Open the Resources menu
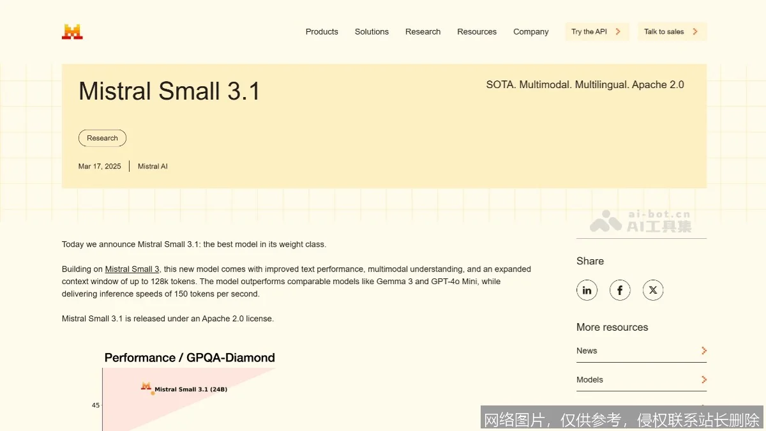 [477, 31]
